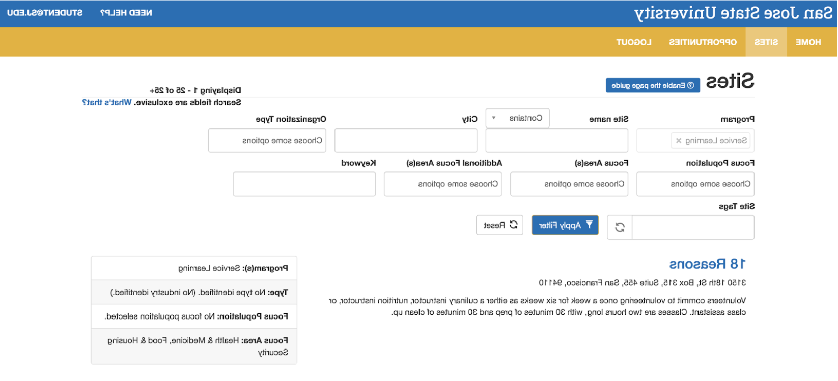Select the SITES navigation tab
838x381 pixels.
click(x=766, y=42)
